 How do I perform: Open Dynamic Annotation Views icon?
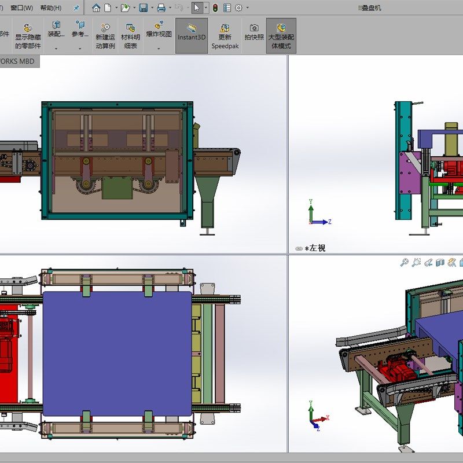452,262
